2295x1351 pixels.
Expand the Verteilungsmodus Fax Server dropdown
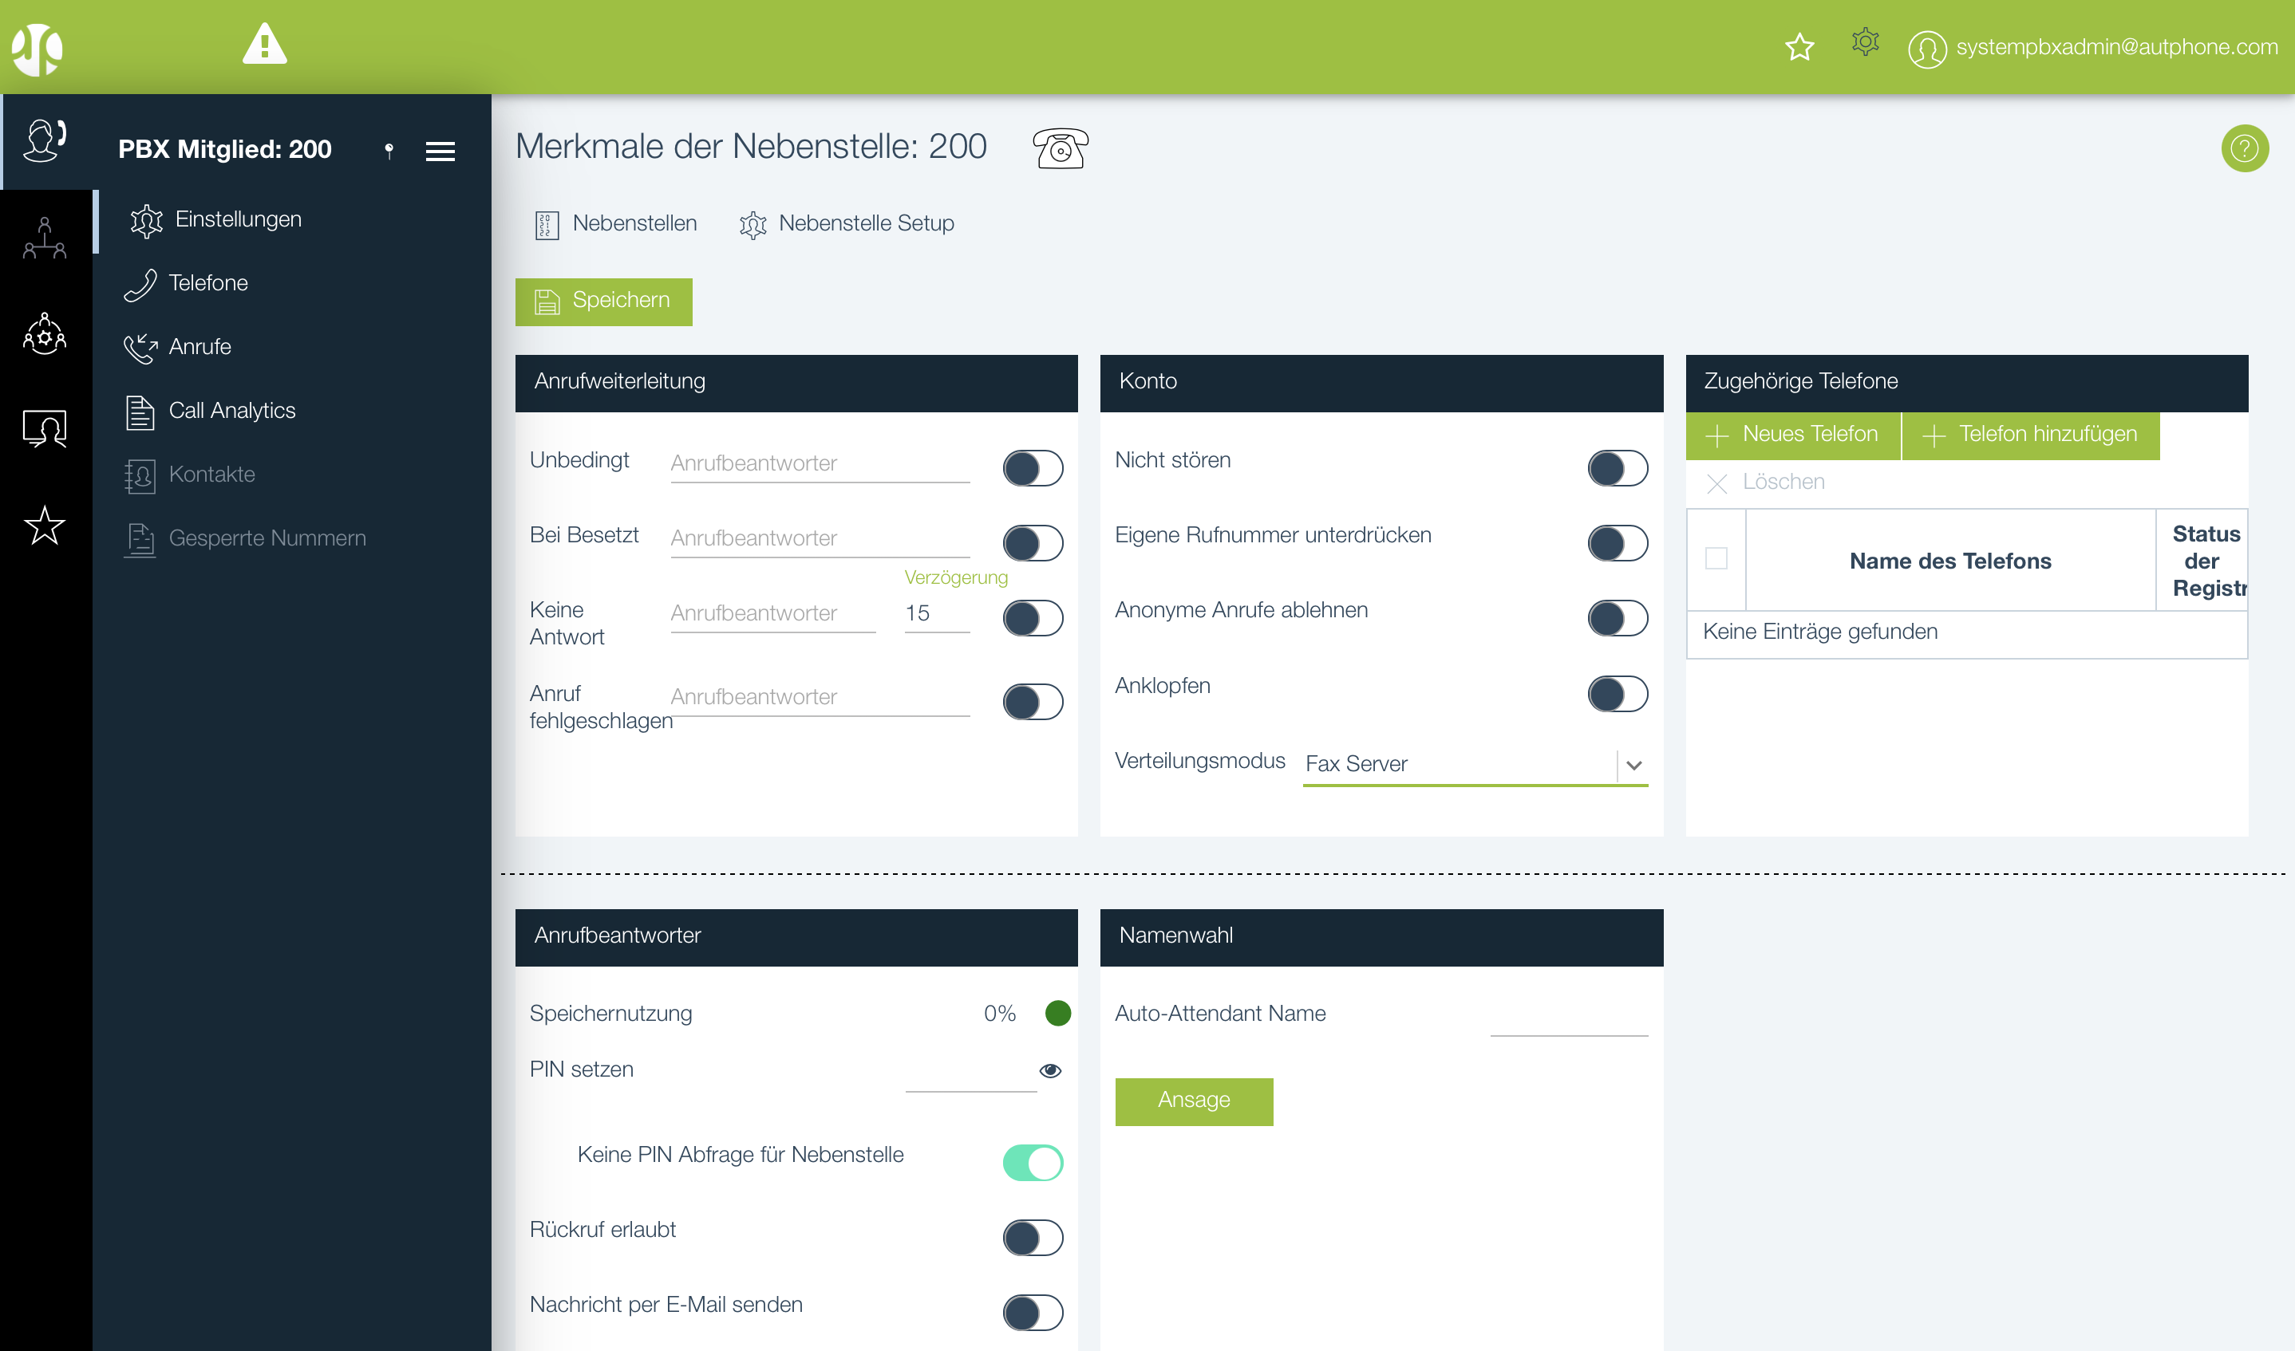click(x=1633, y=766)
